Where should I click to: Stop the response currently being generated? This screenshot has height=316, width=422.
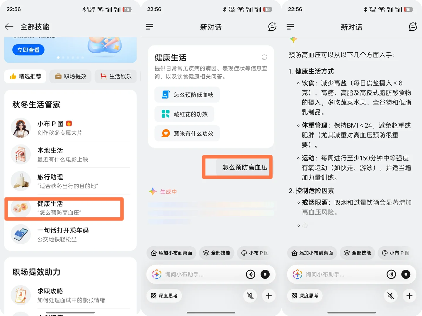[x=265, y=274]
